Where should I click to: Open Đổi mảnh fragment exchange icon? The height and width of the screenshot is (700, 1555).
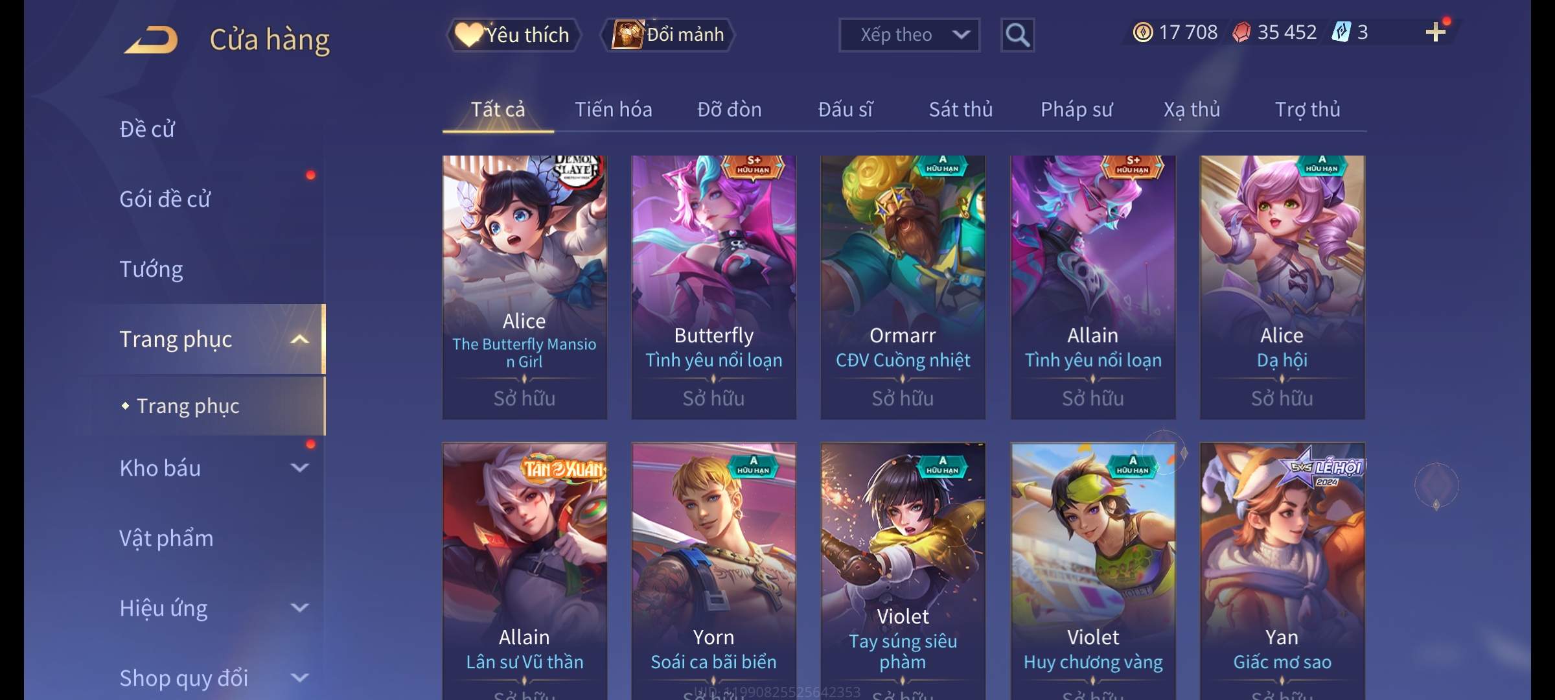coord(668,35)
